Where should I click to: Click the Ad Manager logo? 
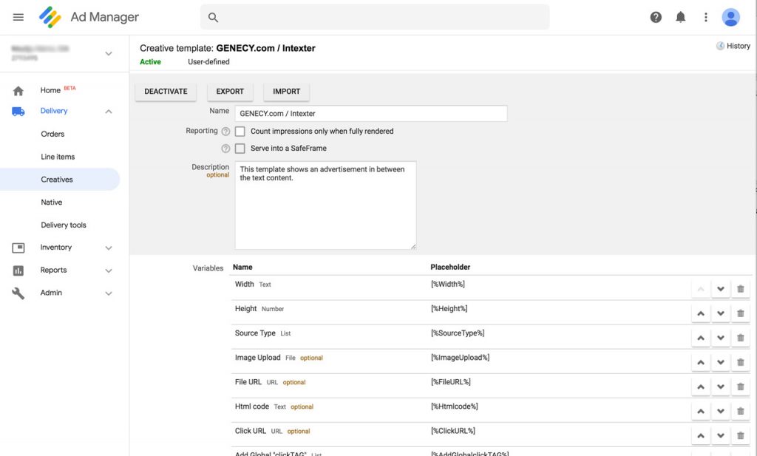click(x=50, y=18)
